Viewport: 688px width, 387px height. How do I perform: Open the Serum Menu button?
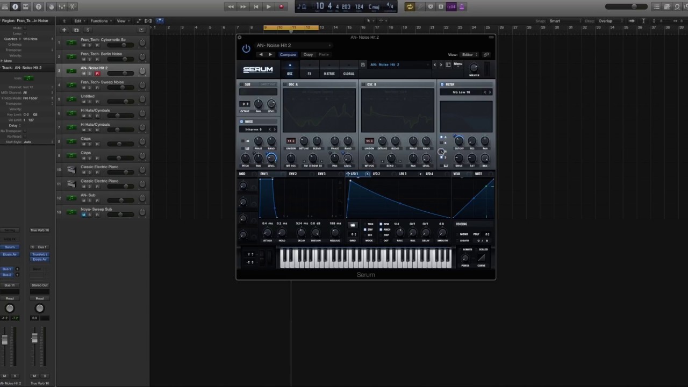[x=457, y=64]
